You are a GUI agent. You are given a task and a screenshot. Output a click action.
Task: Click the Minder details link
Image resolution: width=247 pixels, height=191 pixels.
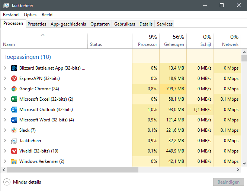(x=27, y=182)
